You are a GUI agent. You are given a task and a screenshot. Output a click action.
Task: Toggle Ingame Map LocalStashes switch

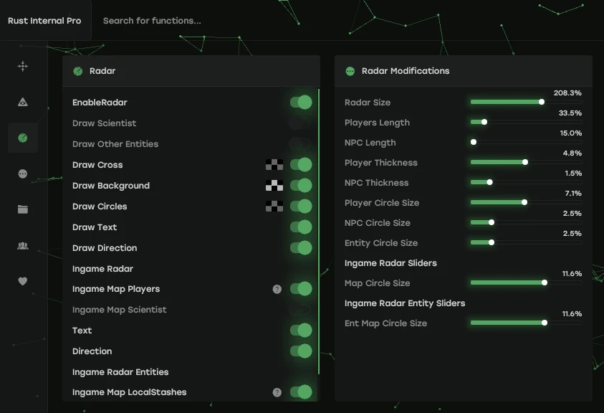(x=301, y=392)
